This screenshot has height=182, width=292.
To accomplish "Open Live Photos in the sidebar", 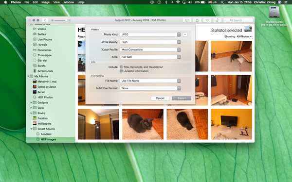I will point(45,39).
